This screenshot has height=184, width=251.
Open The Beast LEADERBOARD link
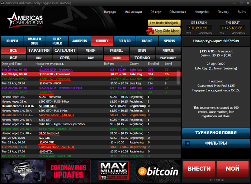(x=238, y=33)
